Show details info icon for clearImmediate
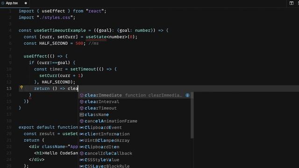299x168 pixels. tap(187, 95)
